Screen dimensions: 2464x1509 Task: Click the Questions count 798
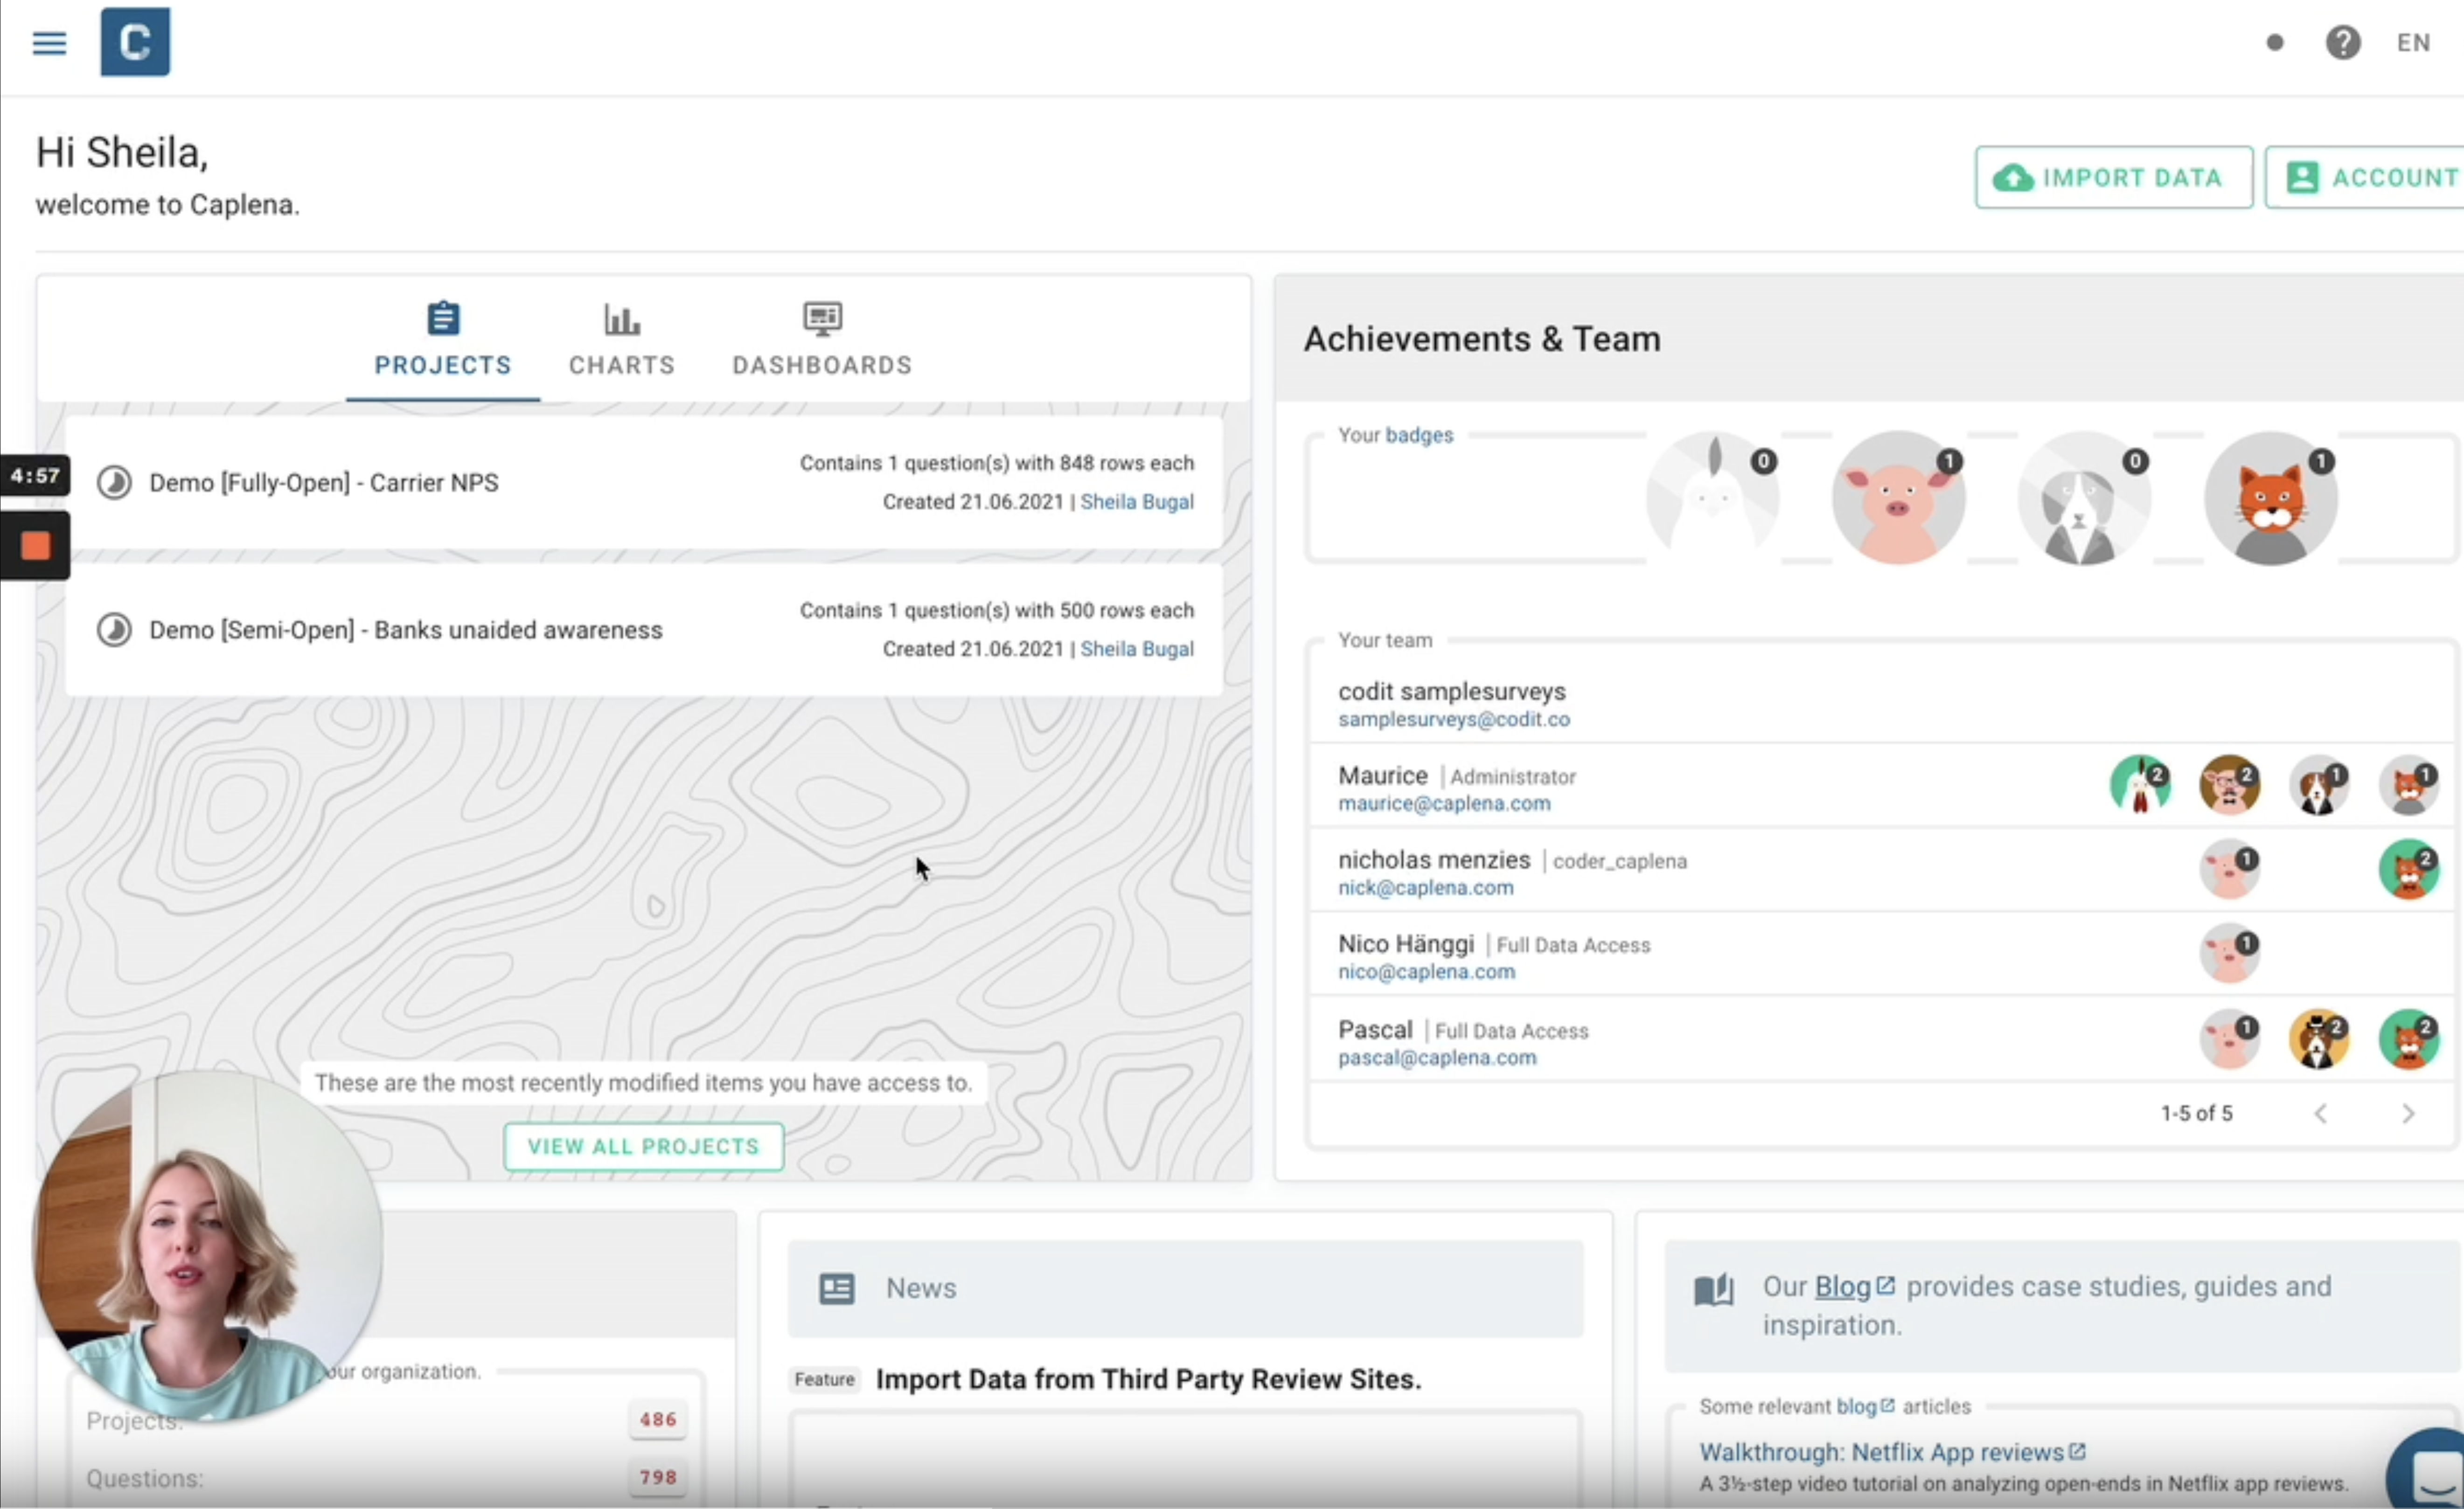pyautogui.click(x=658, y=1478)
